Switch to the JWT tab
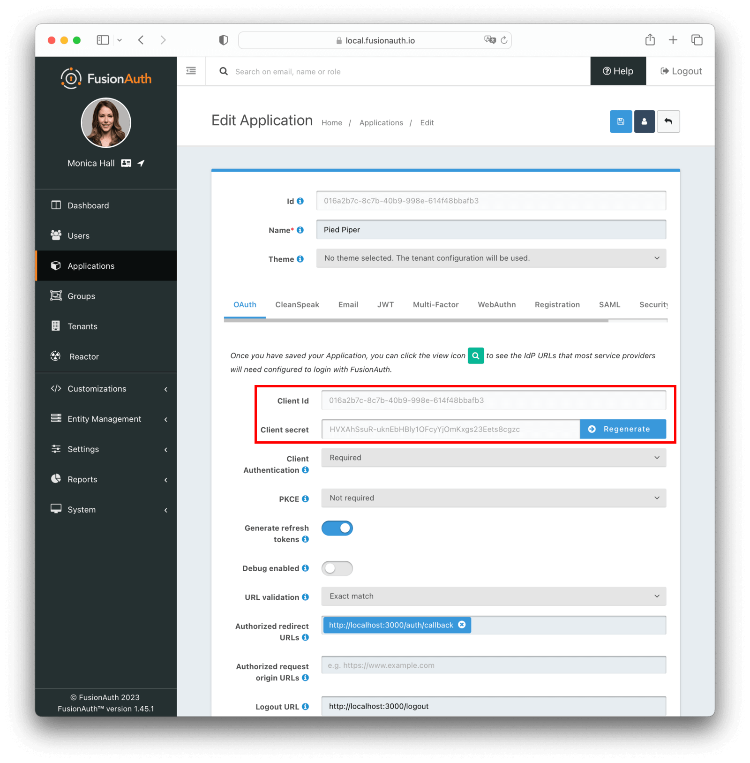This screenshot has width=750, height=763. (x=385, y=305)
